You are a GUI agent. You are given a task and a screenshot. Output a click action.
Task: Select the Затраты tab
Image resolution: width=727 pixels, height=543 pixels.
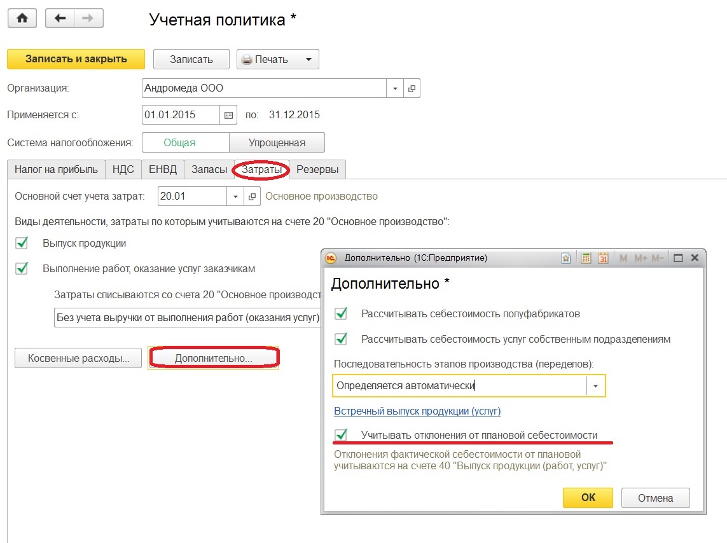(x=262, y=170)
